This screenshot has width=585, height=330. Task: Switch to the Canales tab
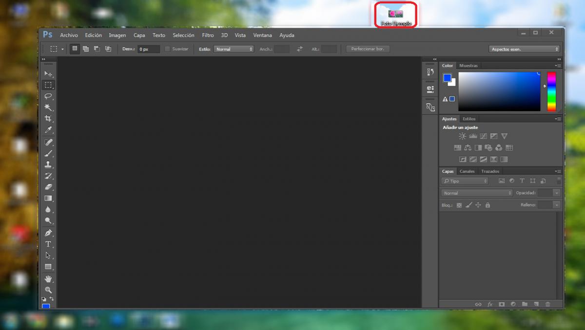(467, 171)
